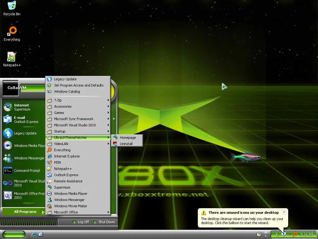Choose Homepage text in the submenu
The image size is (318, 239).
pos(128,138)
